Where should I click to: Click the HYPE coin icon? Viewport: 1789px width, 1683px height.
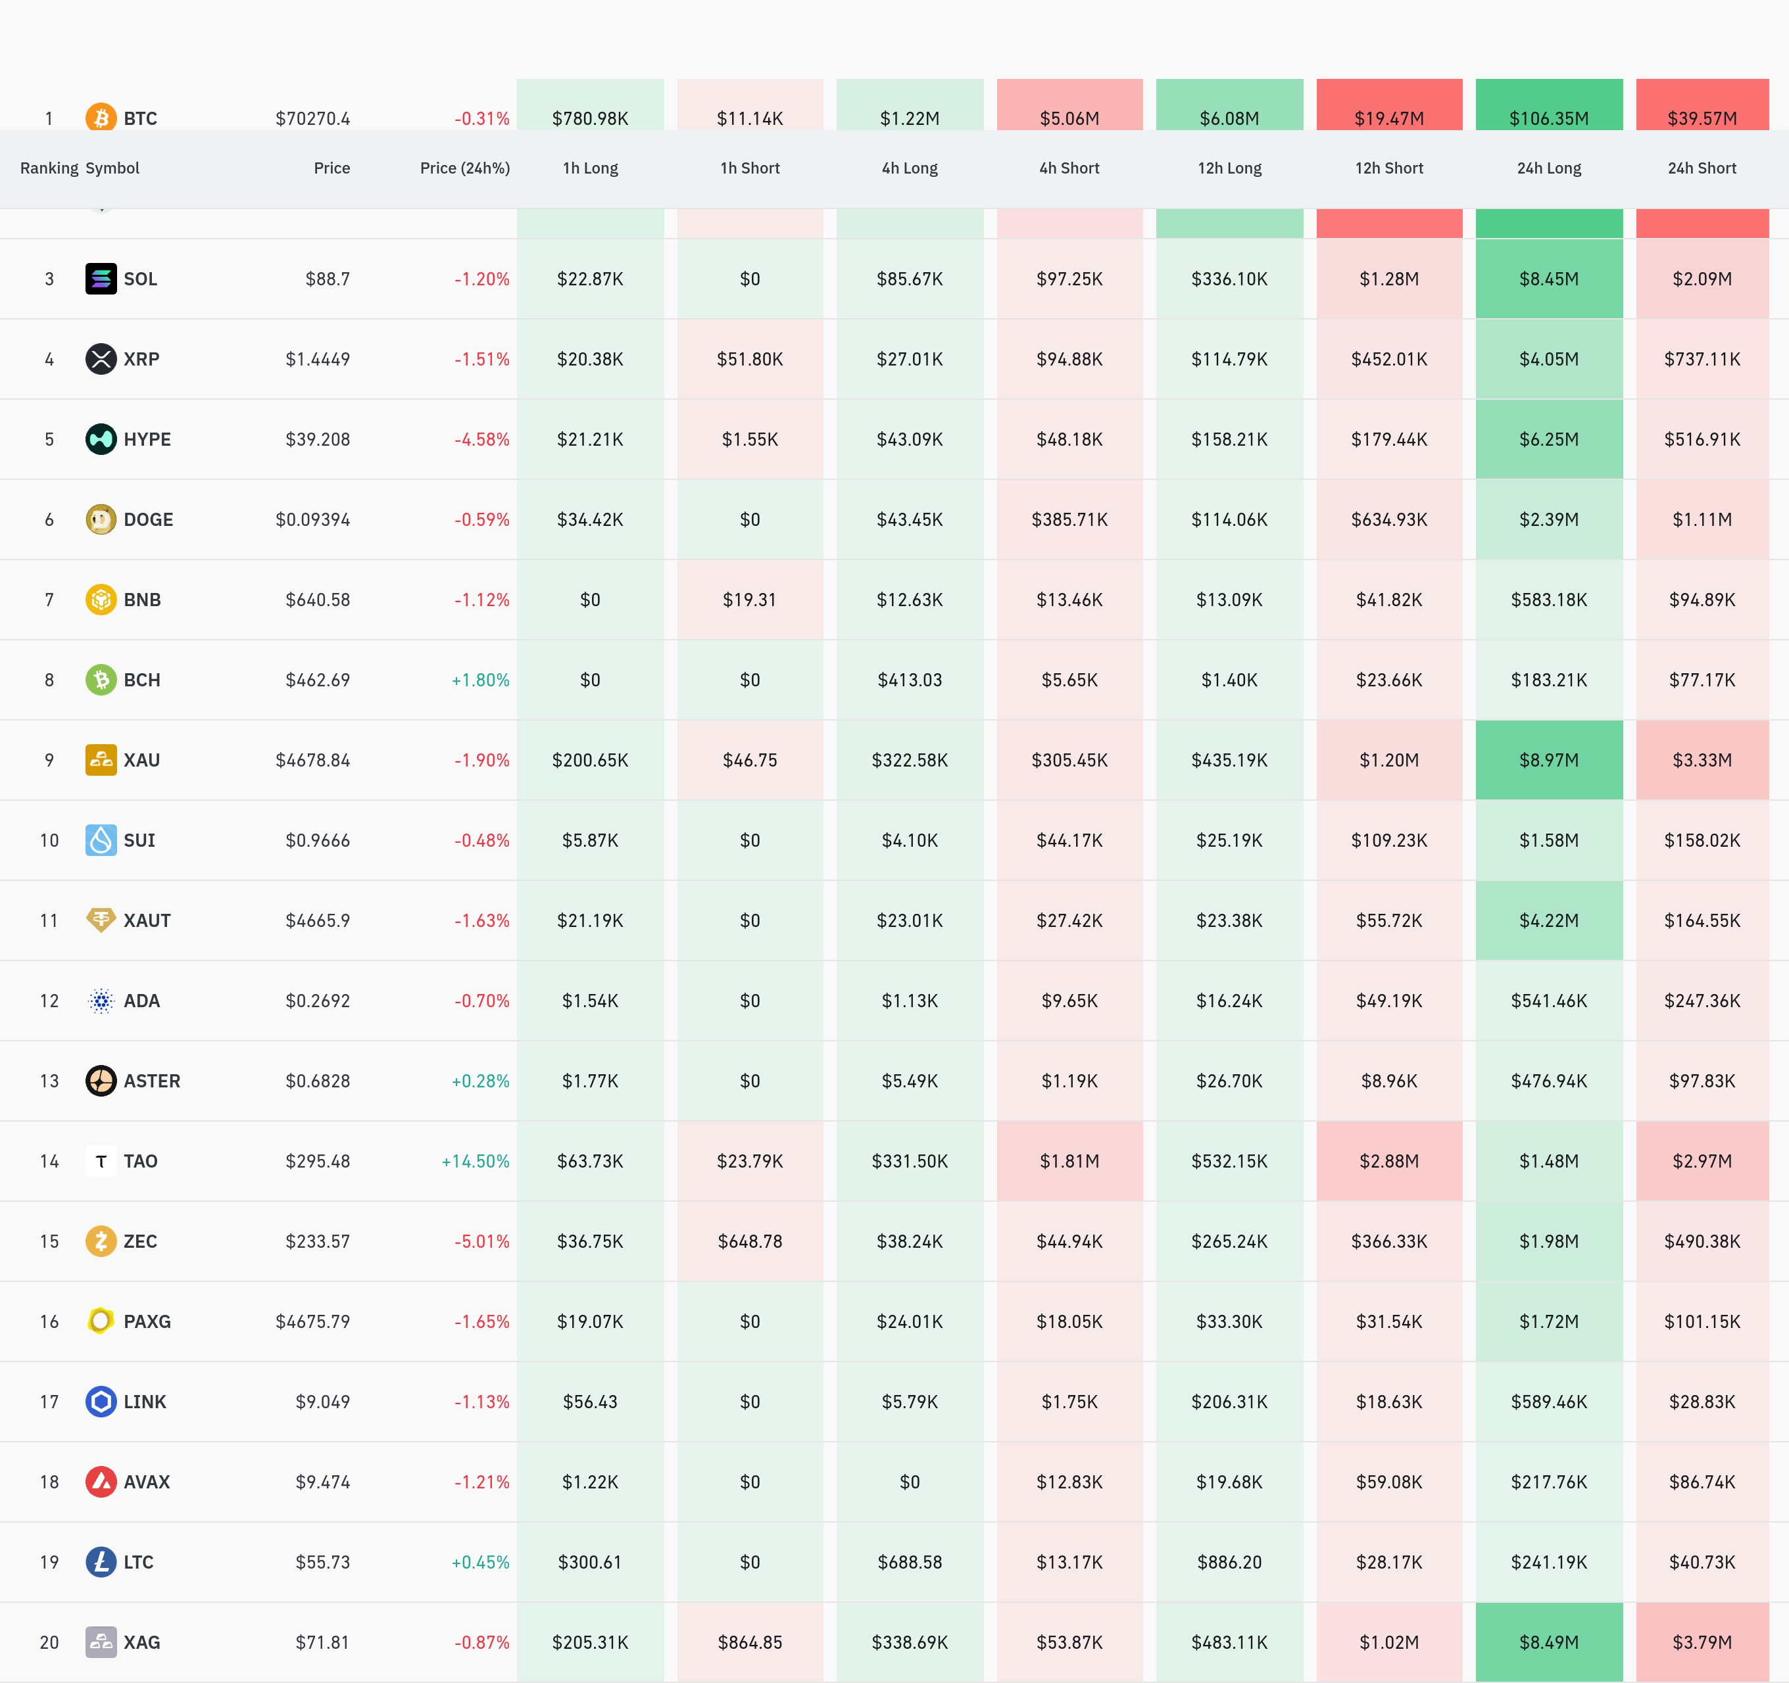(101, 439)
